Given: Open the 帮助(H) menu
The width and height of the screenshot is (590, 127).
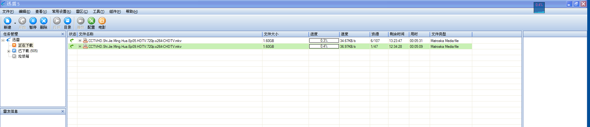Looking at the screenshot, I should tap(132, 12).
